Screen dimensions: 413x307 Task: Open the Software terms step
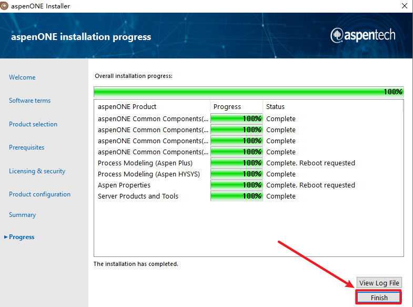29,101
